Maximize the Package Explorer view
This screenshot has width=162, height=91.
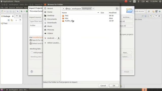(x=20, y=16)
